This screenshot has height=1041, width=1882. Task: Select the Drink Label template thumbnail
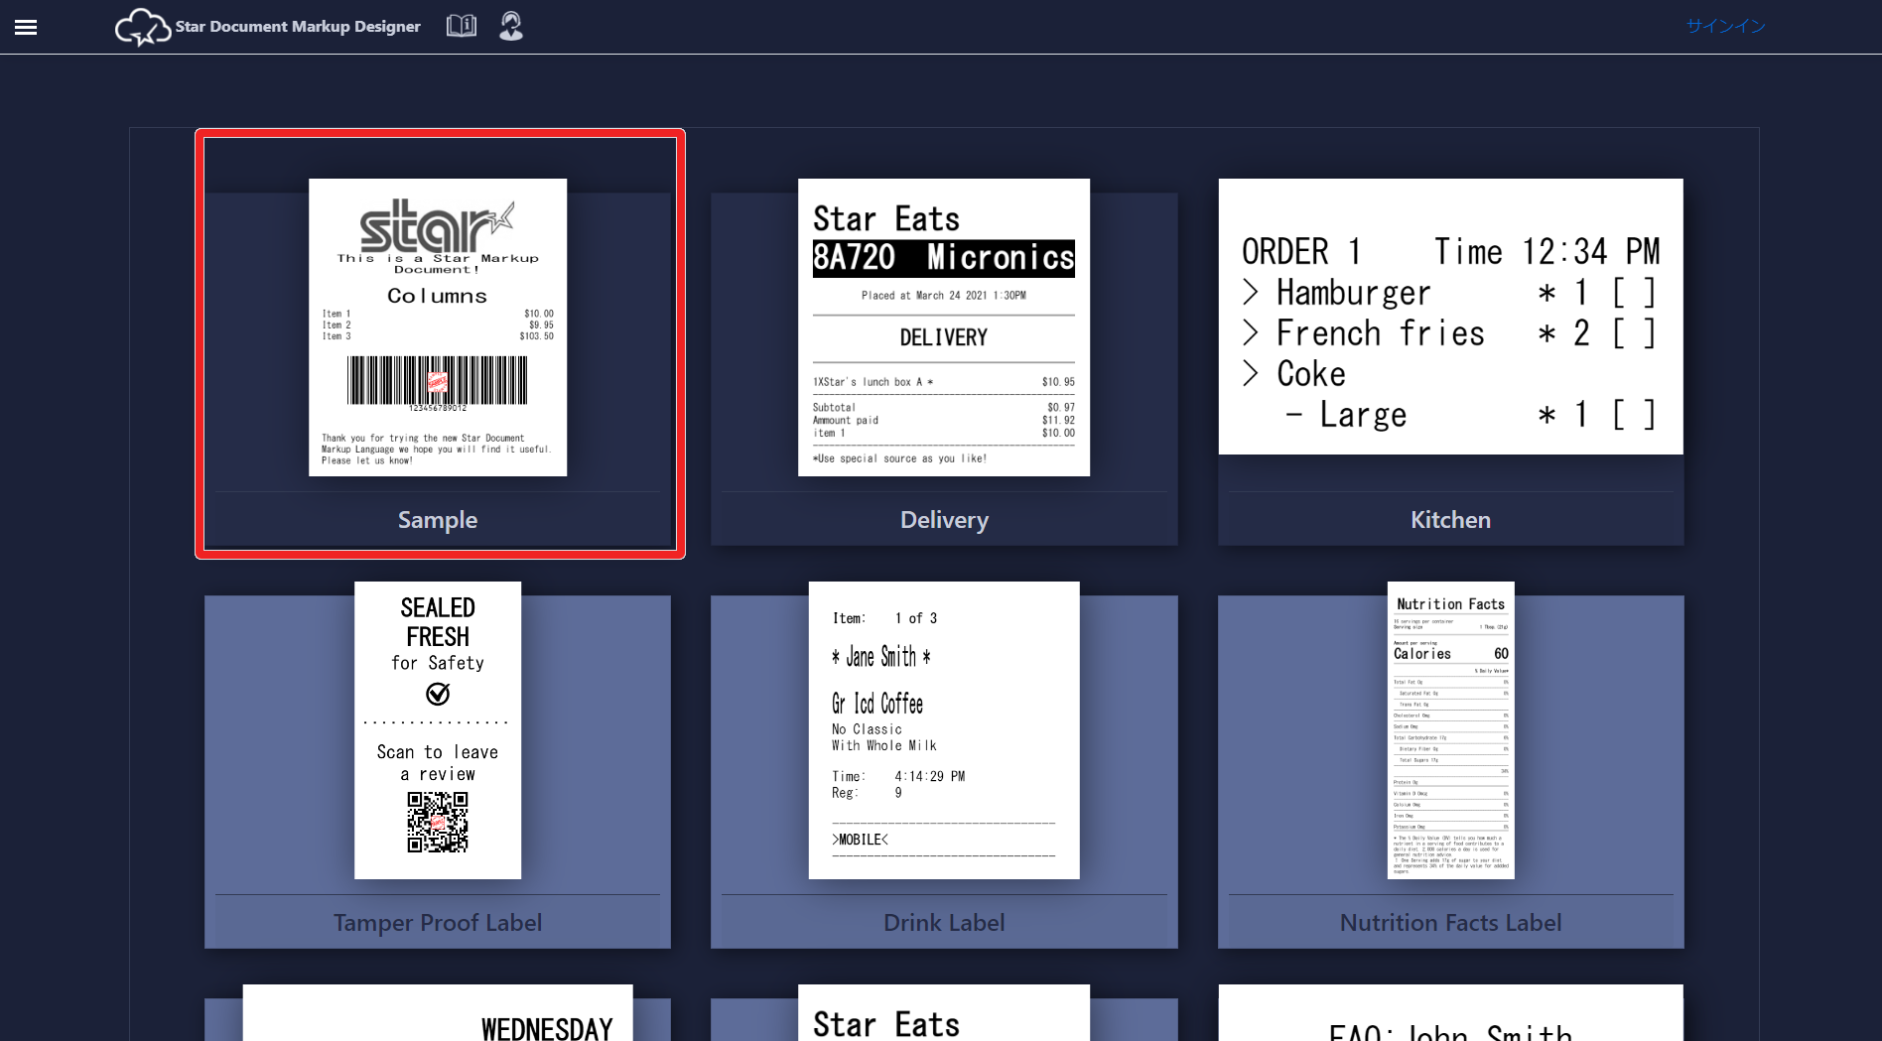coord(943,730)
